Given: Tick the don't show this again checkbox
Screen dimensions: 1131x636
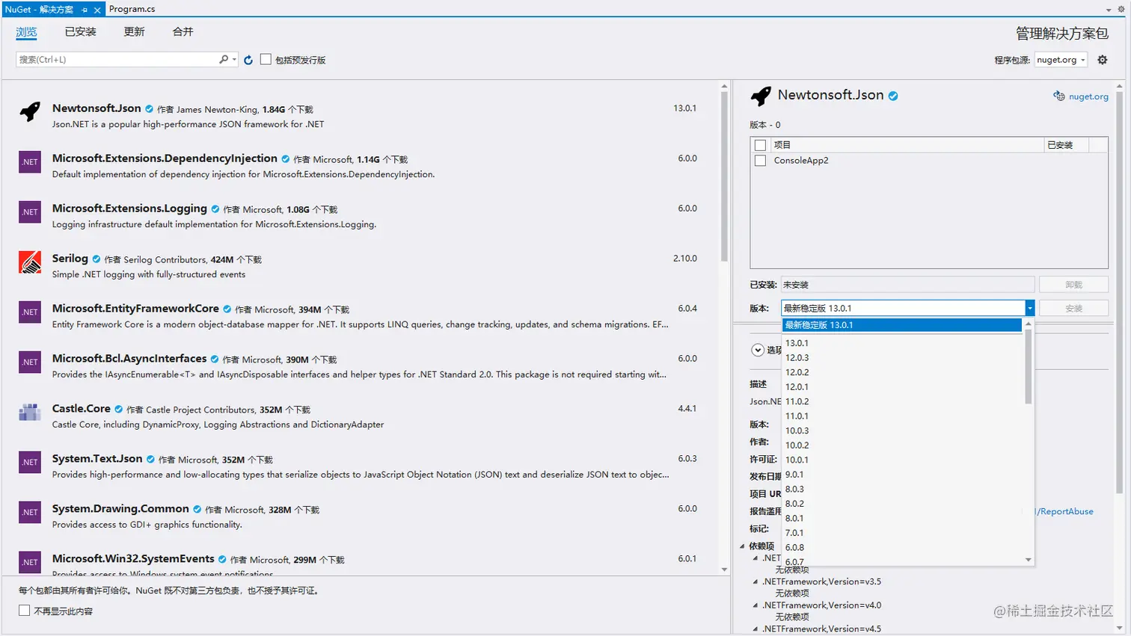Looking at the screenshot, I should pos(25,611).
